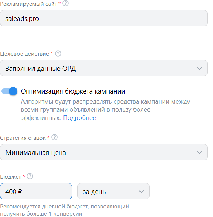Expand the Минимальная цена strategy dropdown
Image resolution: width=213 pixels, height=217 pixels.
pyautogui.click(x=104, y=152)
